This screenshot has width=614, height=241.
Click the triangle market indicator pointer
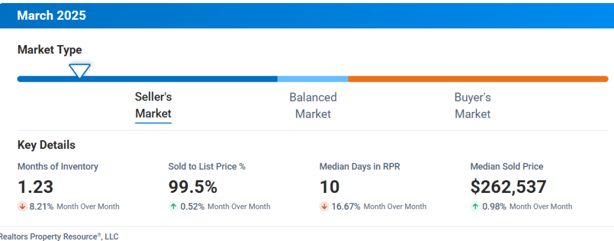coord(79,71)
